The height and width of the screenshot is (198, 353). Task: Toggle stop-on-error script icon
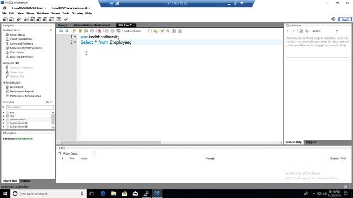(x=99, y=31)
